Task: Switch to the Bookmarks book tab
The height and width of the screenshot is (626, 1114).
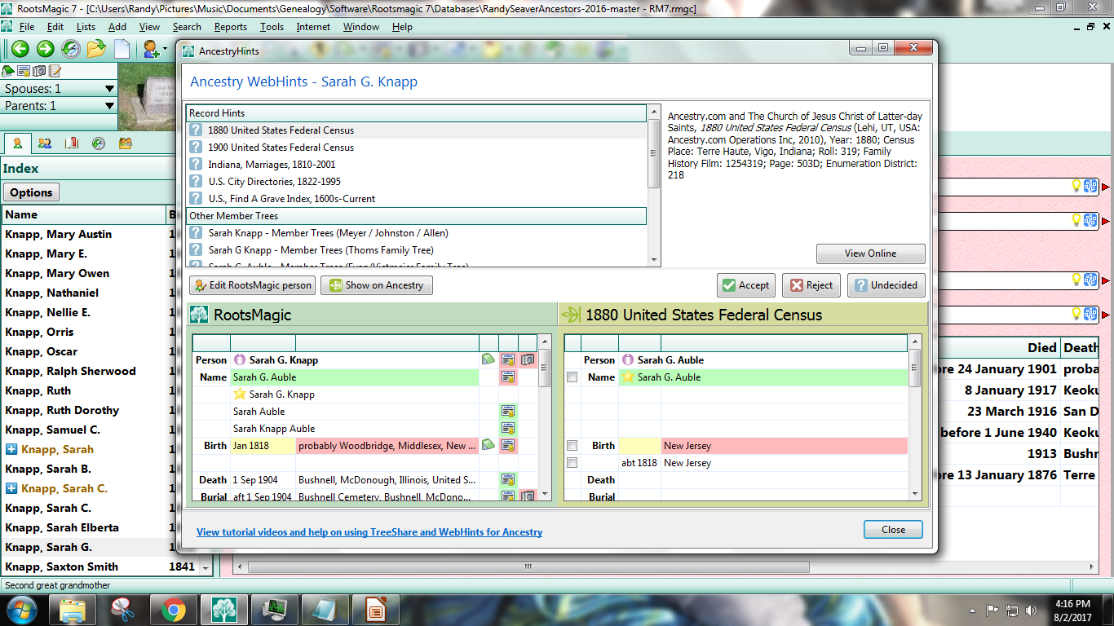Action: click(72, 143)
